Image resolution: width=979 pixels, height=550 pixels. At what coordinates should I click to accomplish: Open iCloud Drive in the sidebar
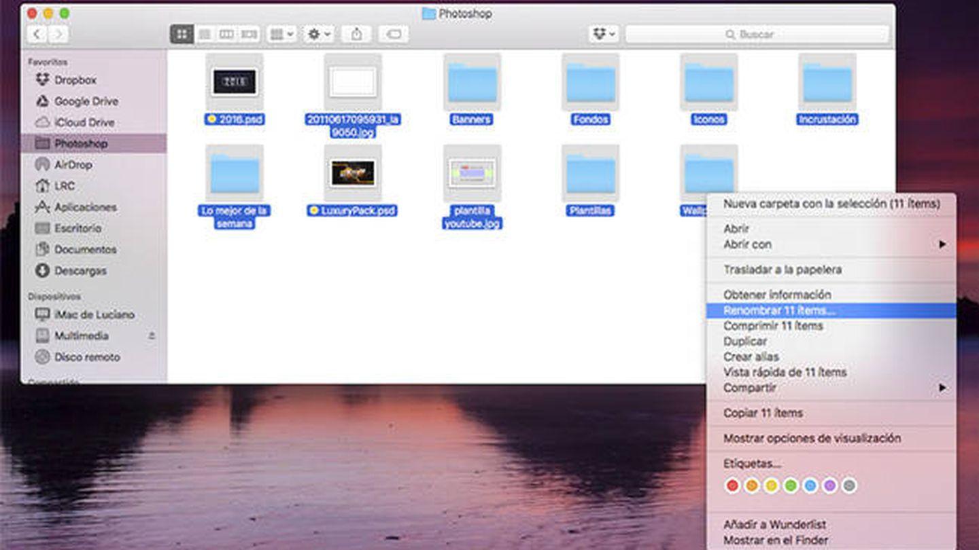coord(84,122)
